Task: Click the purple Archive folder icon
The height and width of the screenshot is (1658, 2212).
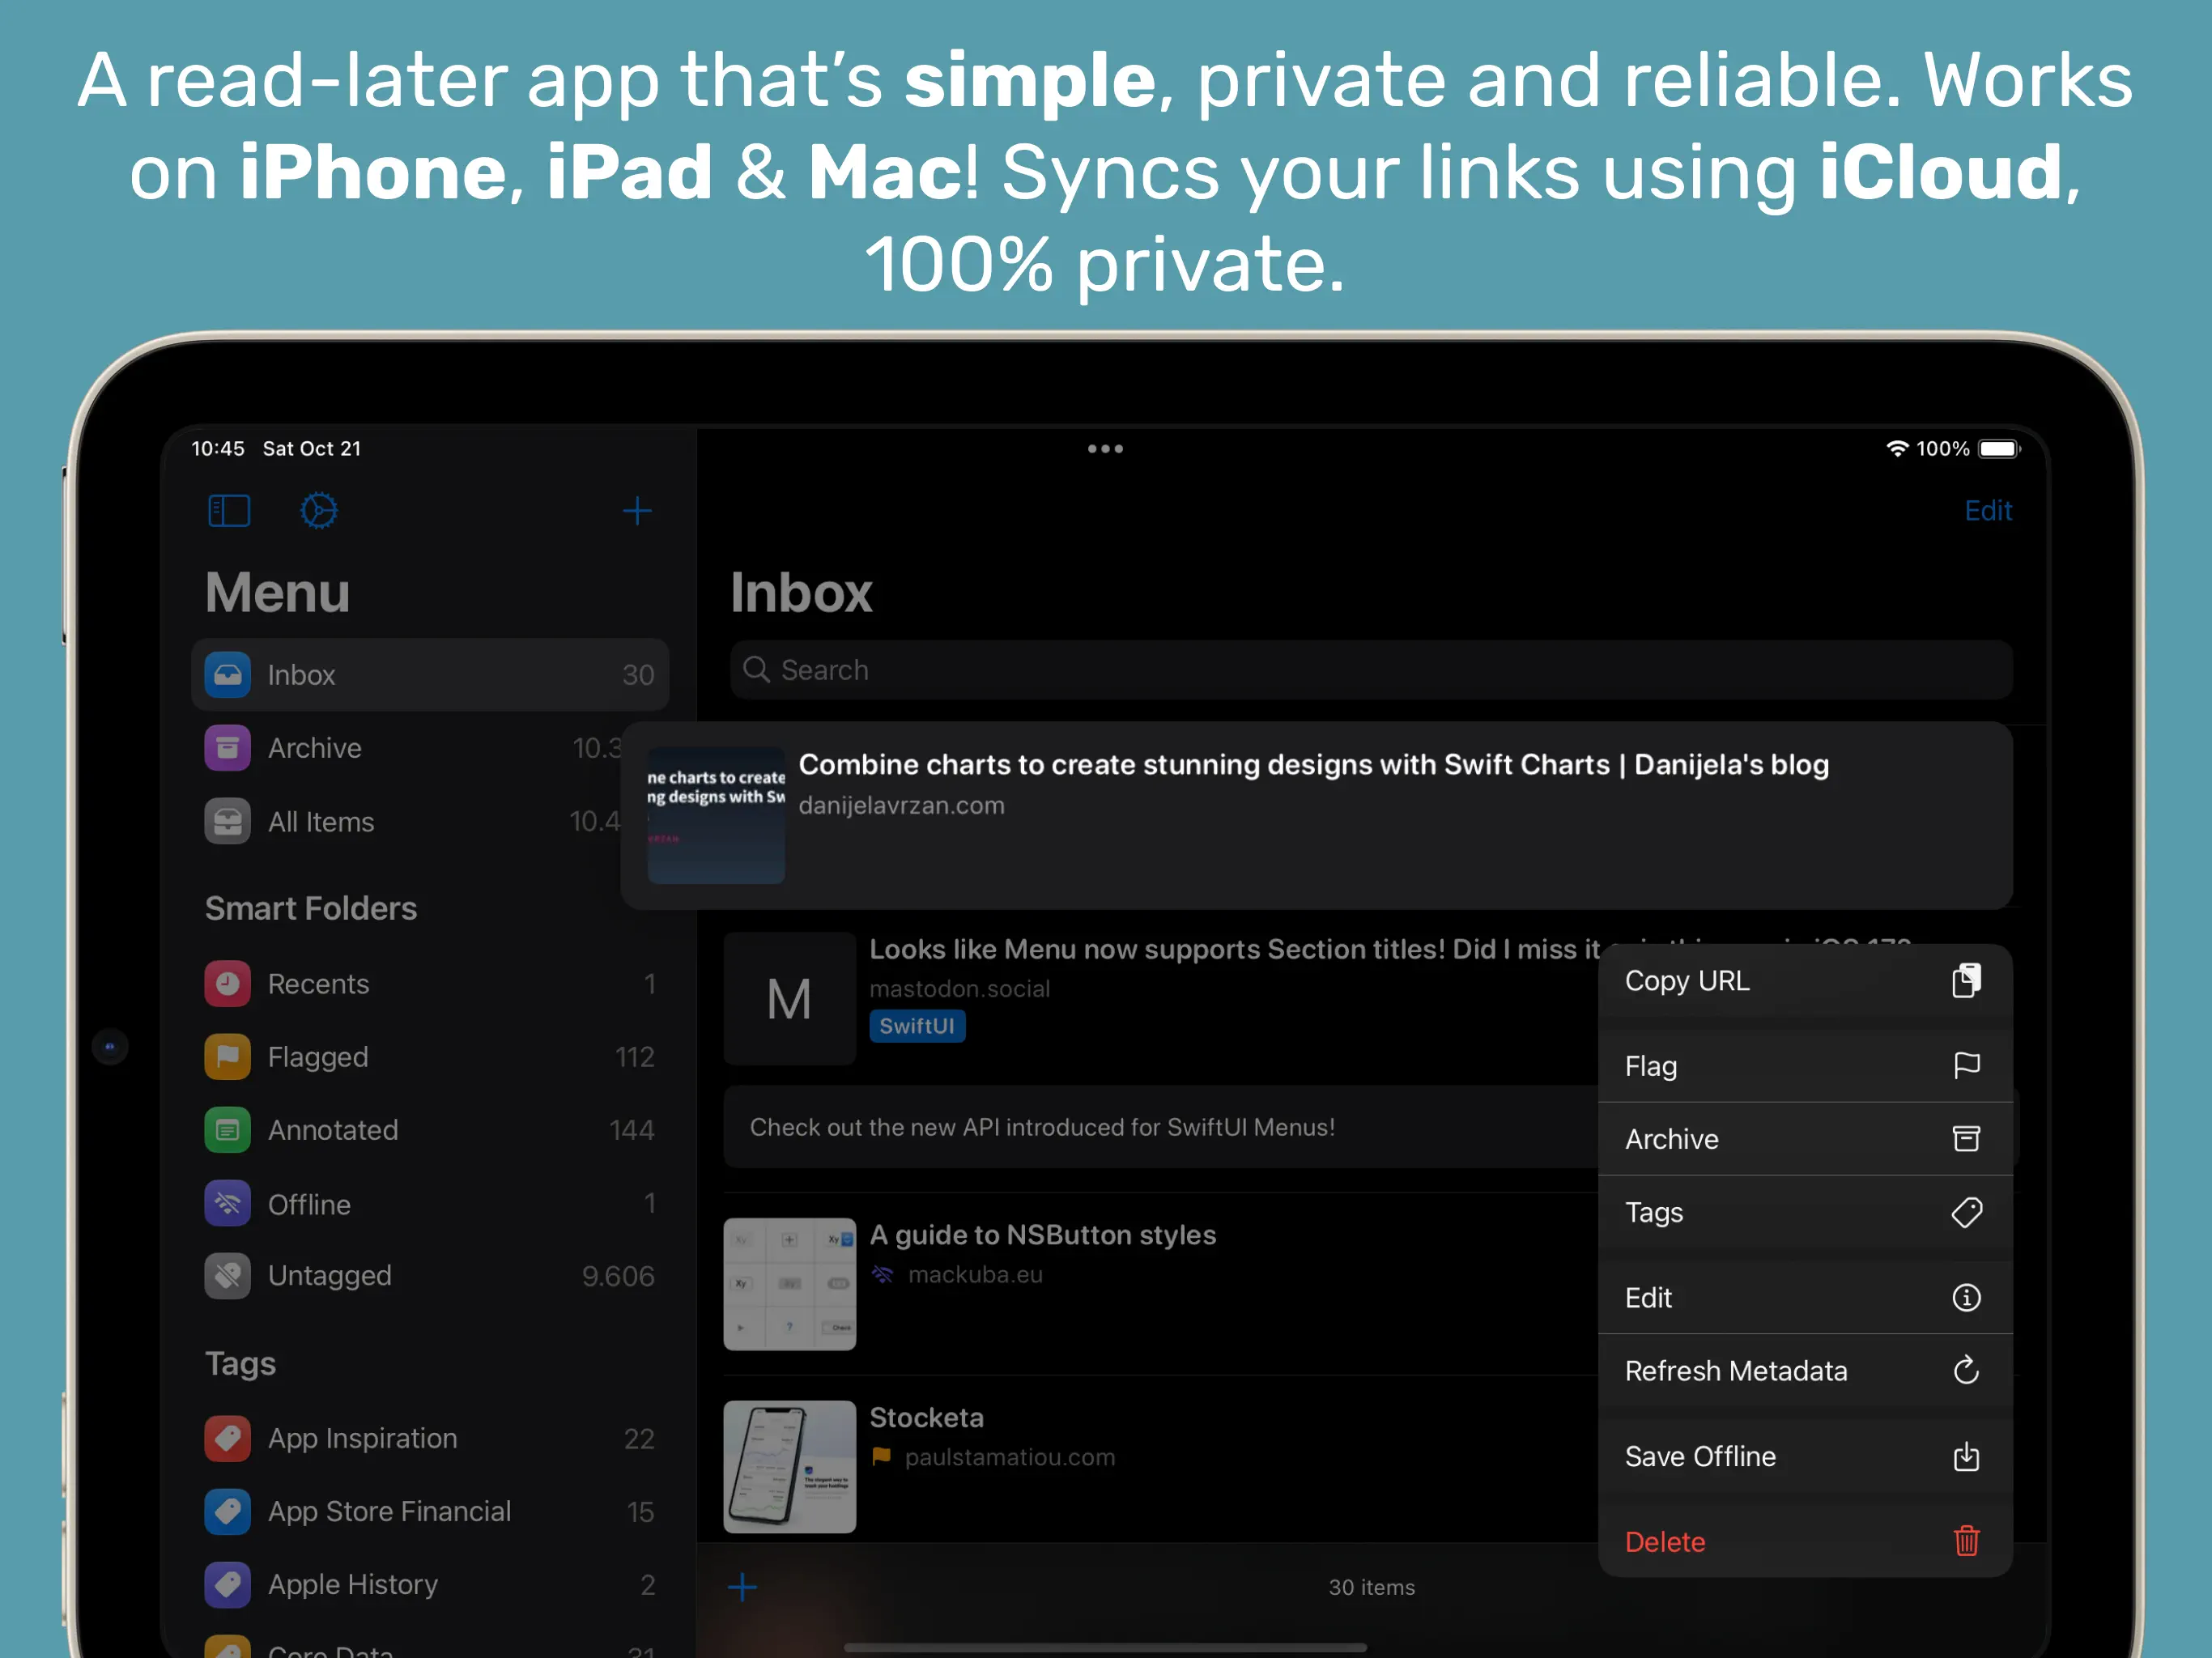Action: pyautogui.click(x=228, y=748)
